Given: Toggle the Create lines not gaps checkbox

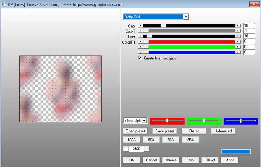Looking at the screenshot, I should click(x=140, y=58).
